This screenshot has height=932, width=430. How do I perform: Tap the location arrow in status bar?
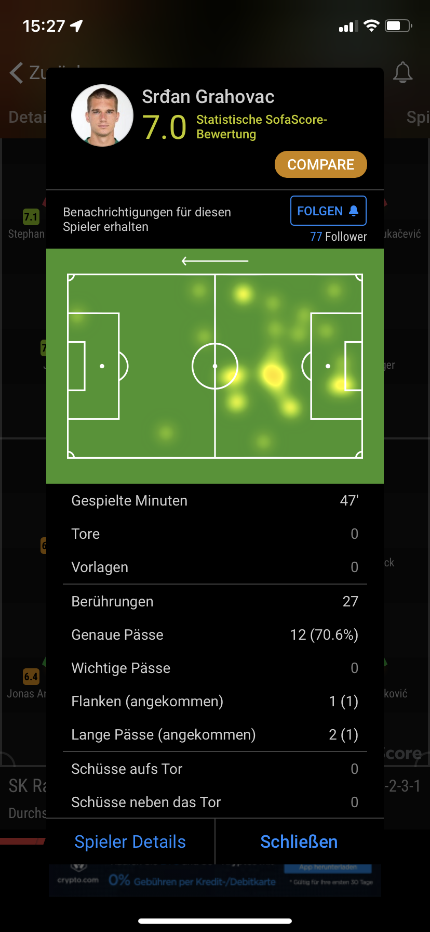pos(77,25)
